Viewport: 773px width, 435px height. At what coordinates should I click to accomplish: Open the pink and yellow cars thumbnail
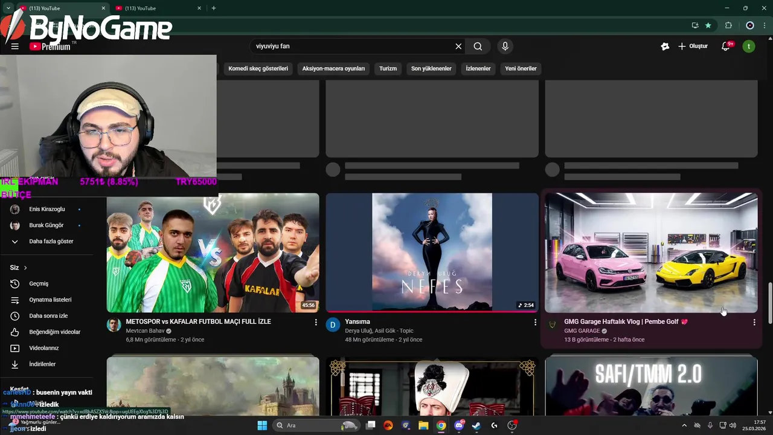point(651,253)
